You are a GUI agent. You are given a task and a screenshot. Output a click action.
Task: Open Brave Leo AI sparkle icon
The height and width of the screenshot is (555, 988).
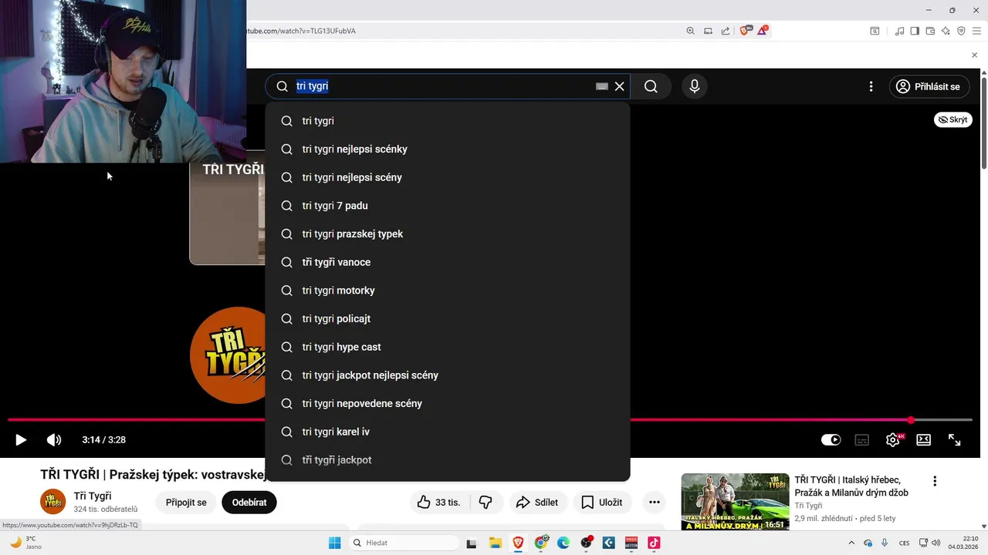click(946, 31)
